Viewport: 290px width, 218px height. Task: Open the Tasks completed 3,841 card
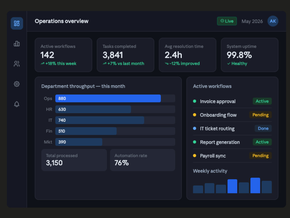(x=125, y=55)
